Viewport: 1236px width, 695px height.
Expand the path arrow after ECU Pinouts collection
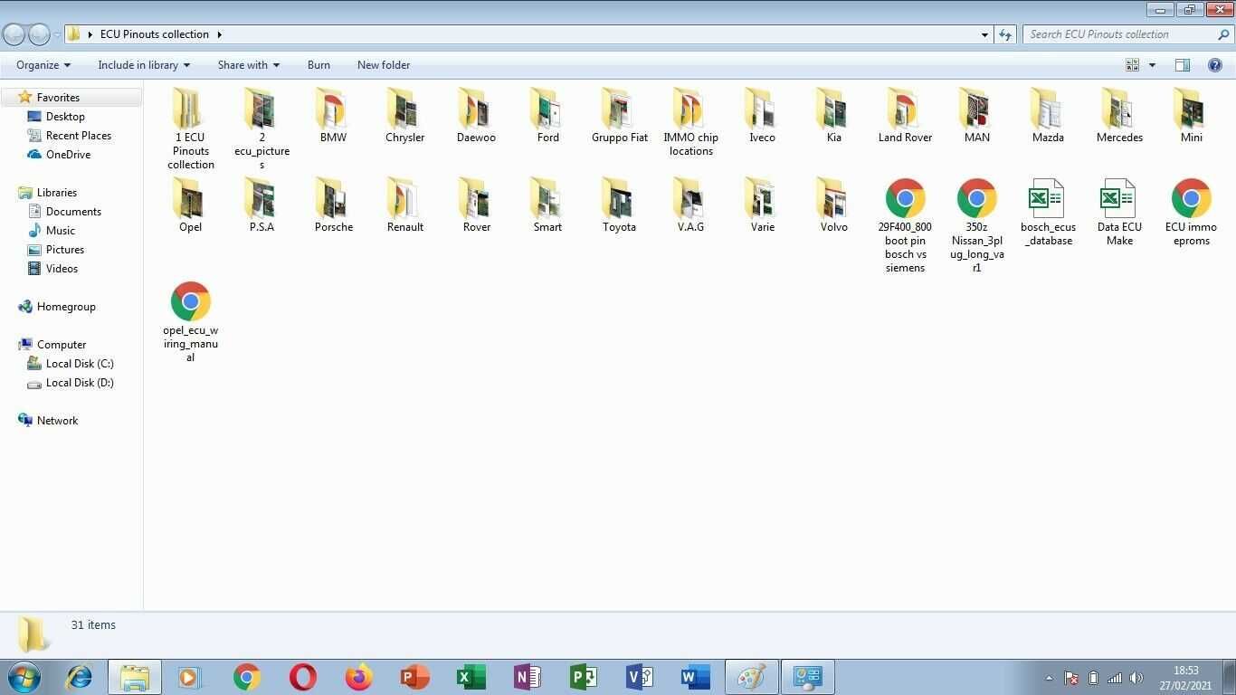tap(219, 34)
